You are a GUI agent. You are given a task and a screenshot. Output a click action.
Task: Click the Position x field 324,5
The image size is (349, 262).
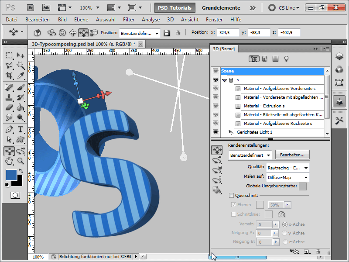click(x=228, y=32)
